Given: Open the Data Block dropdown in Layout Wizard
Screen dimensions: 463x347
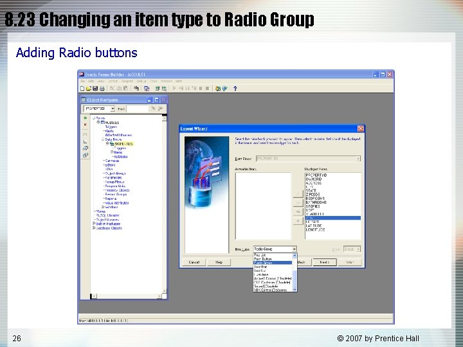Looking at the screenshot, I should [358, 159].
